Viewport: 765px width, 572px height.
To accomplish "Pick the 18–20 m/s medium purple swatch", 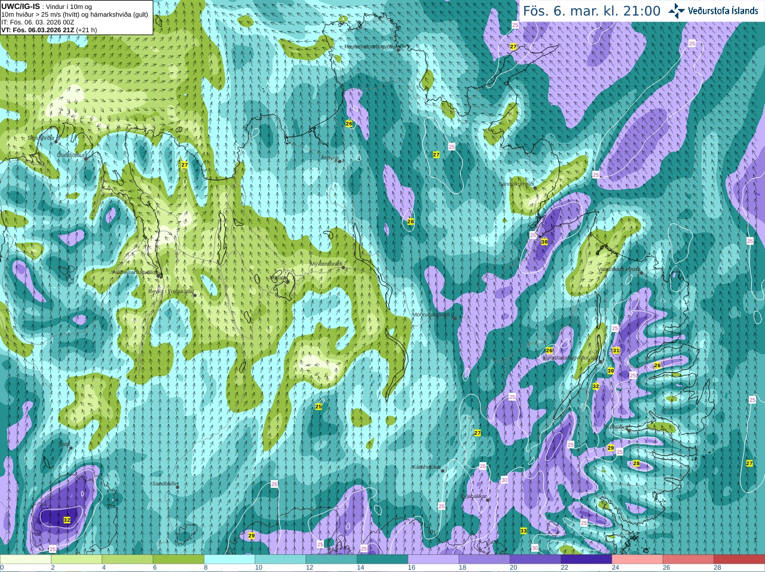I will [485, 559].
